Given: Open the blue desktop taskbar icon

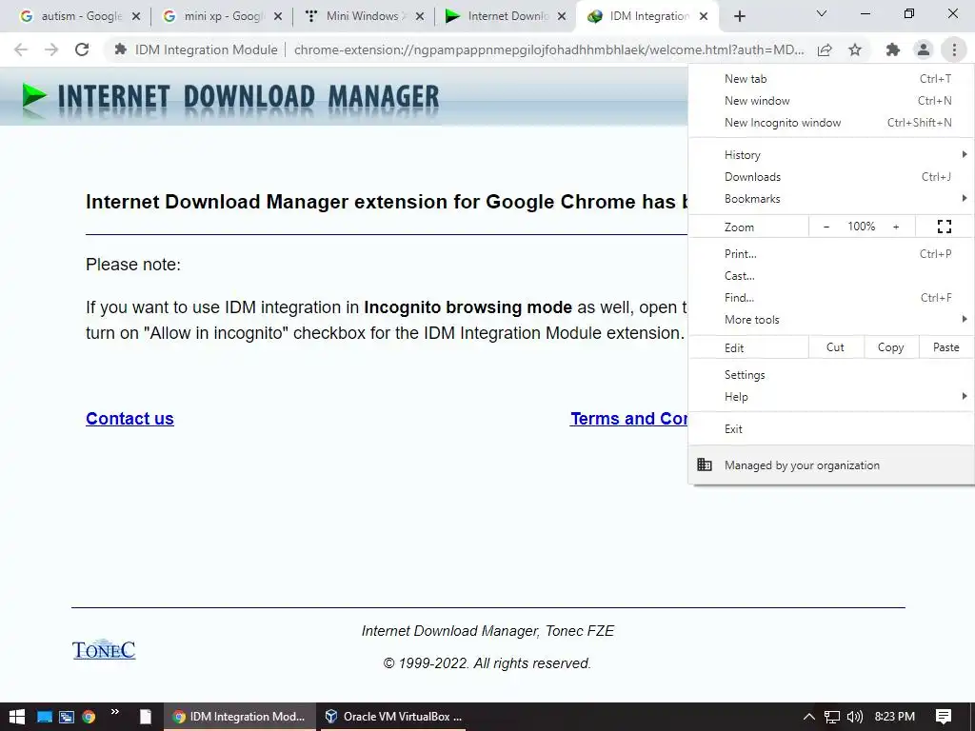Looking at the screenshot, I should [x=44, y=717].
